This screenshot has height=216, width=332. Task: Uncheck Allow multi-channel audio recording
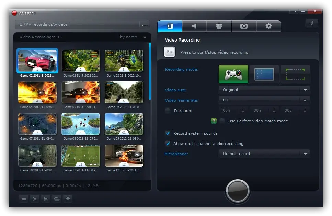coord(168,144)
